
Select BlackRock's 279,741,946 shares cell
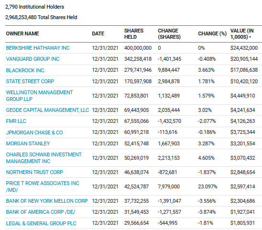click(x=138, y=70)
